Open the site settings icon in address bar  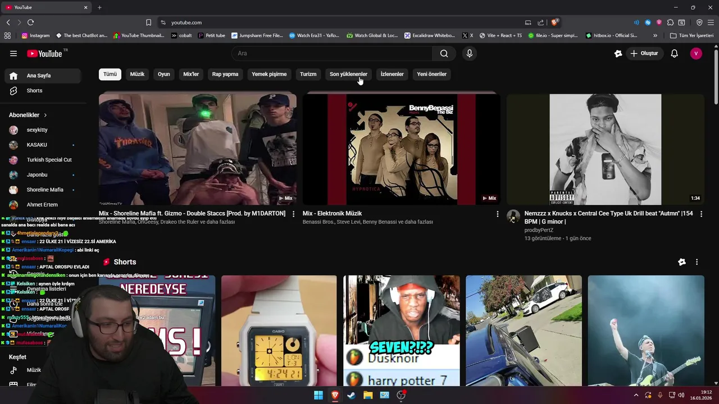[163, 22]
